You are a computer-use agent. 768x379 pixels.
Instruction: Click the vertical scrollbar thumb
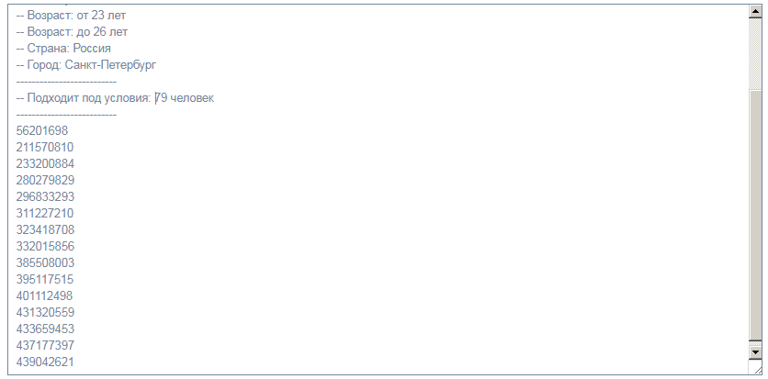coord(755,215)
